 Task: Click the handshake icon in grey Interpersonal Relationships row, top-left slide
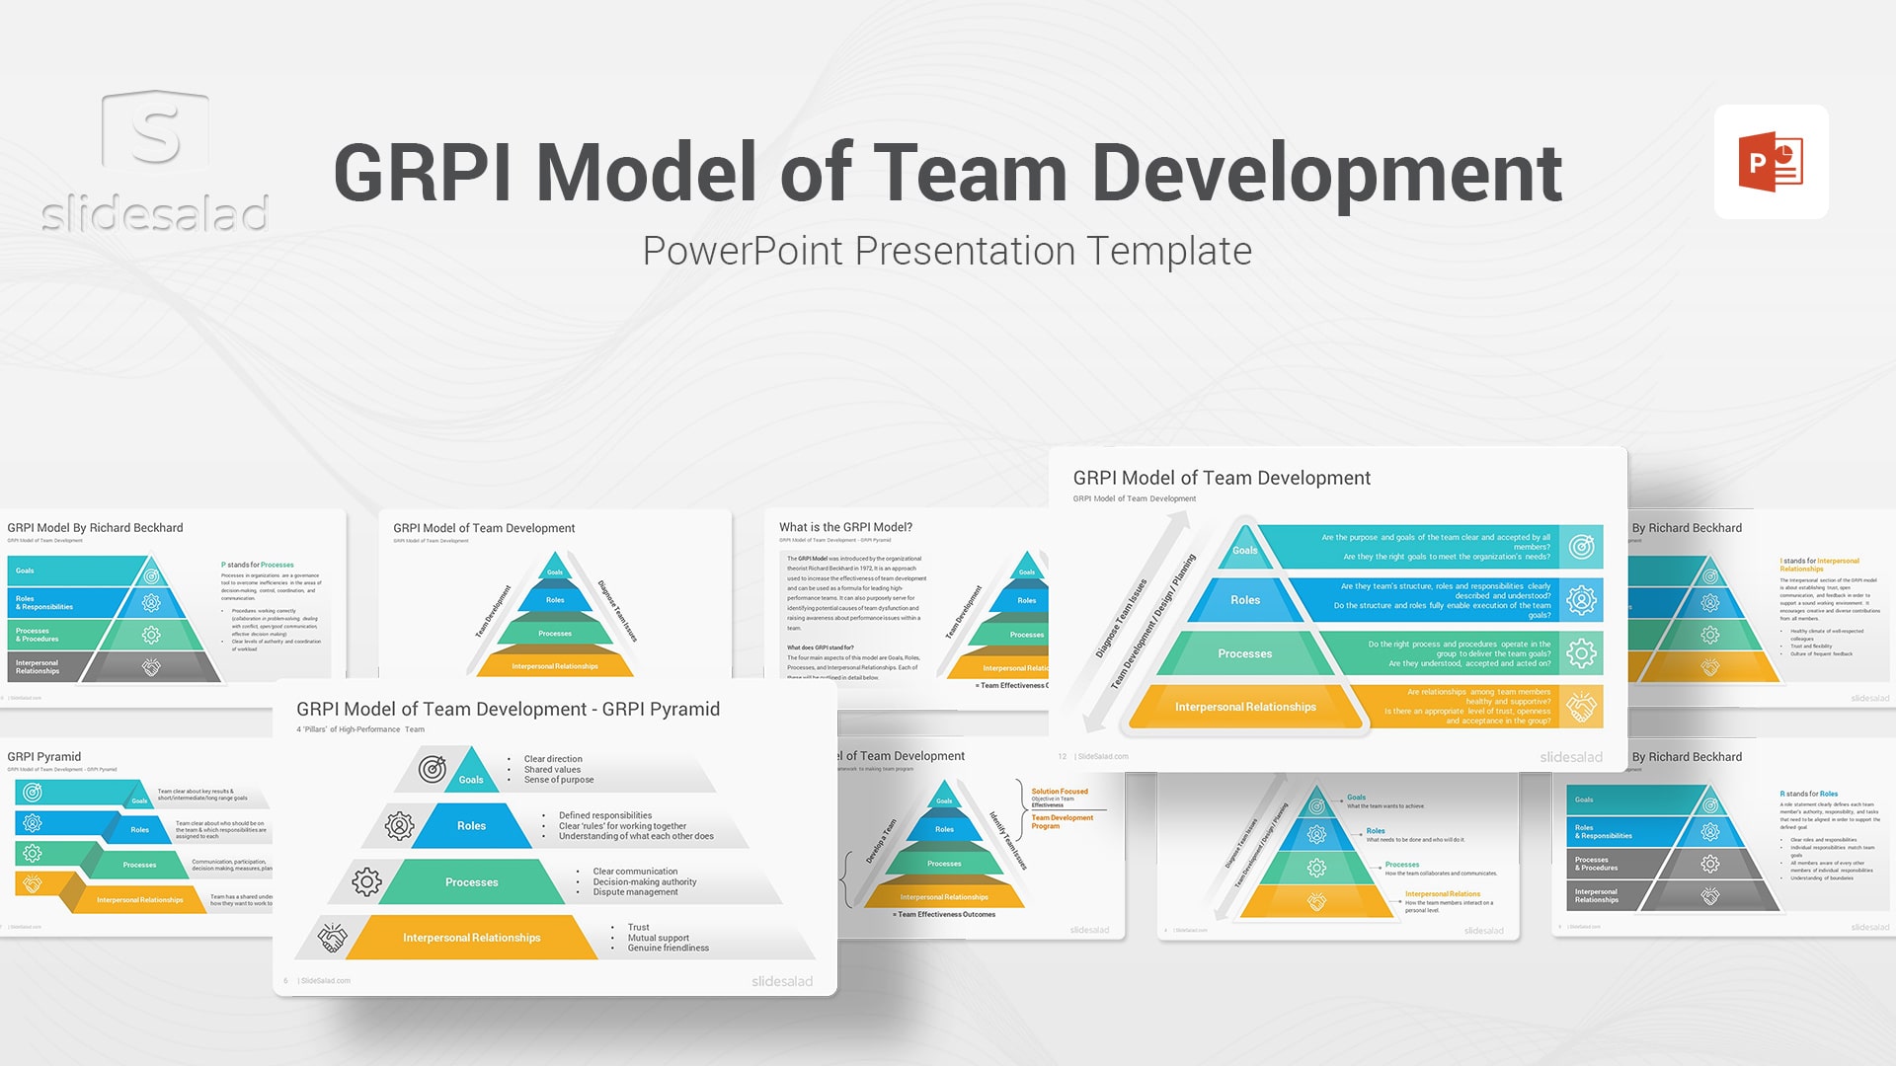(151, 667)
